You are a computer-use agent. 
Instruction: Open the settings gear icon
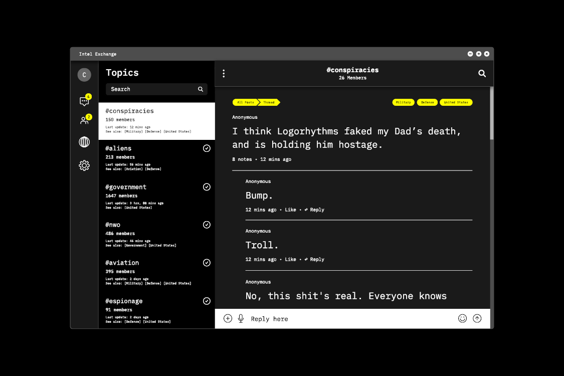84,165
